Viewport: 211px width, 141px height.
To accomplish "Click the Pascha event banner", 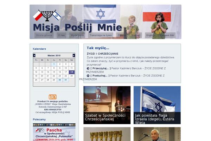I will click(x=54, y=132).
